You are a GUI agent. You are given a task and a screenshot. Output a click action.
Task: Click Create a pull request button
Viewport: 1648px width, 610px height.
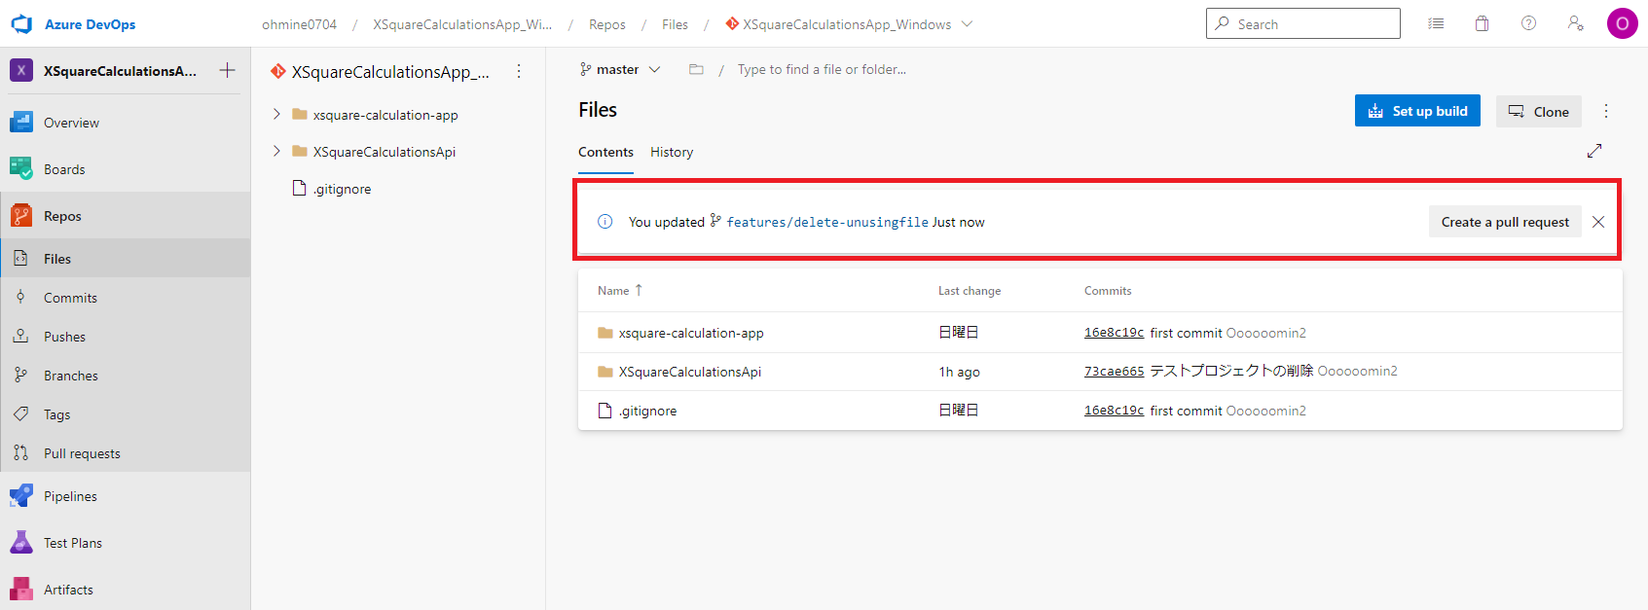tap(1505, 222)
